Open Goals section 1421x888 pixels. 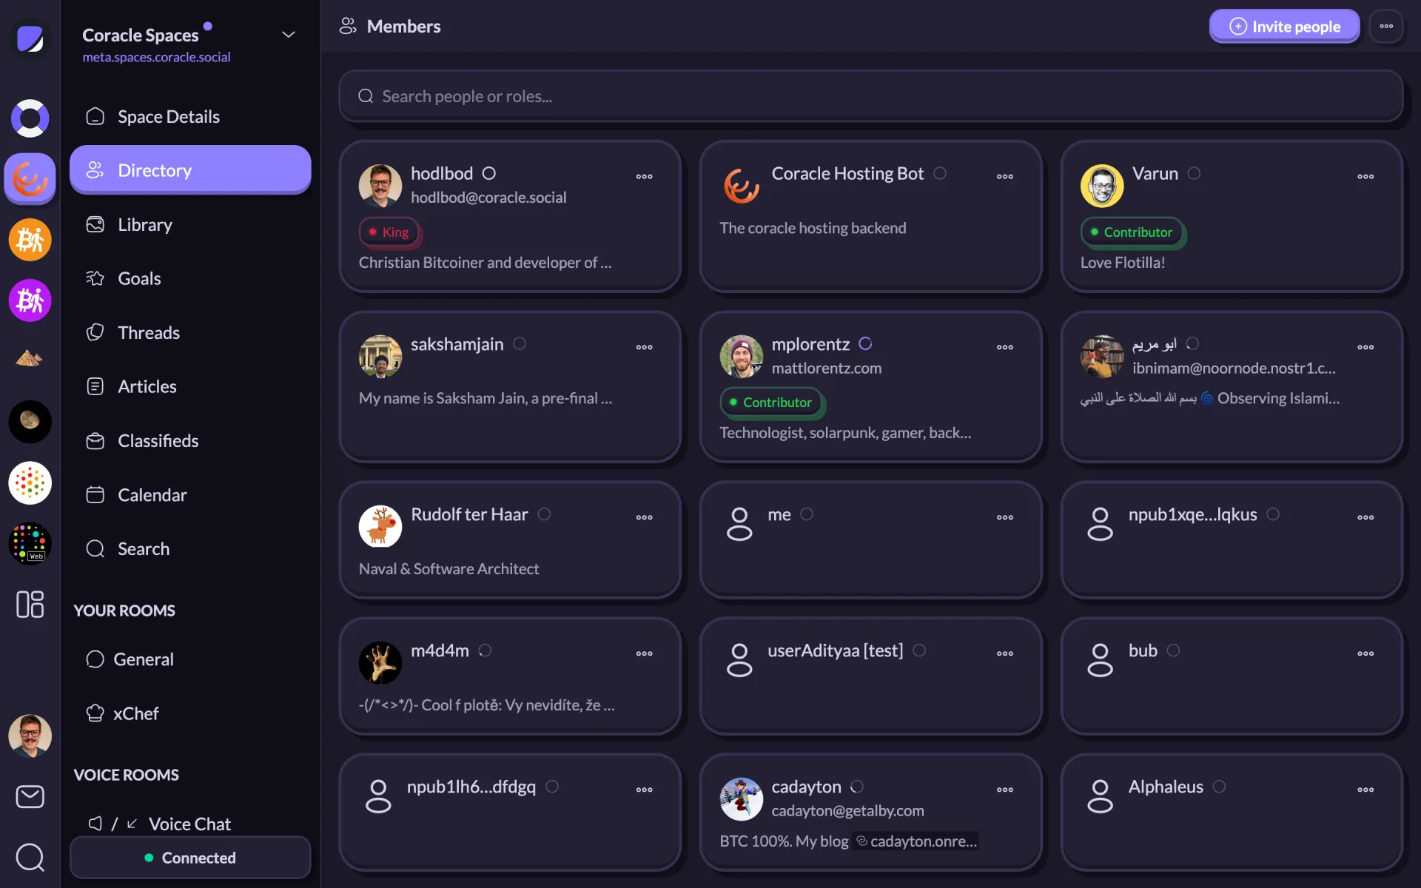click(x=190, y=279)
